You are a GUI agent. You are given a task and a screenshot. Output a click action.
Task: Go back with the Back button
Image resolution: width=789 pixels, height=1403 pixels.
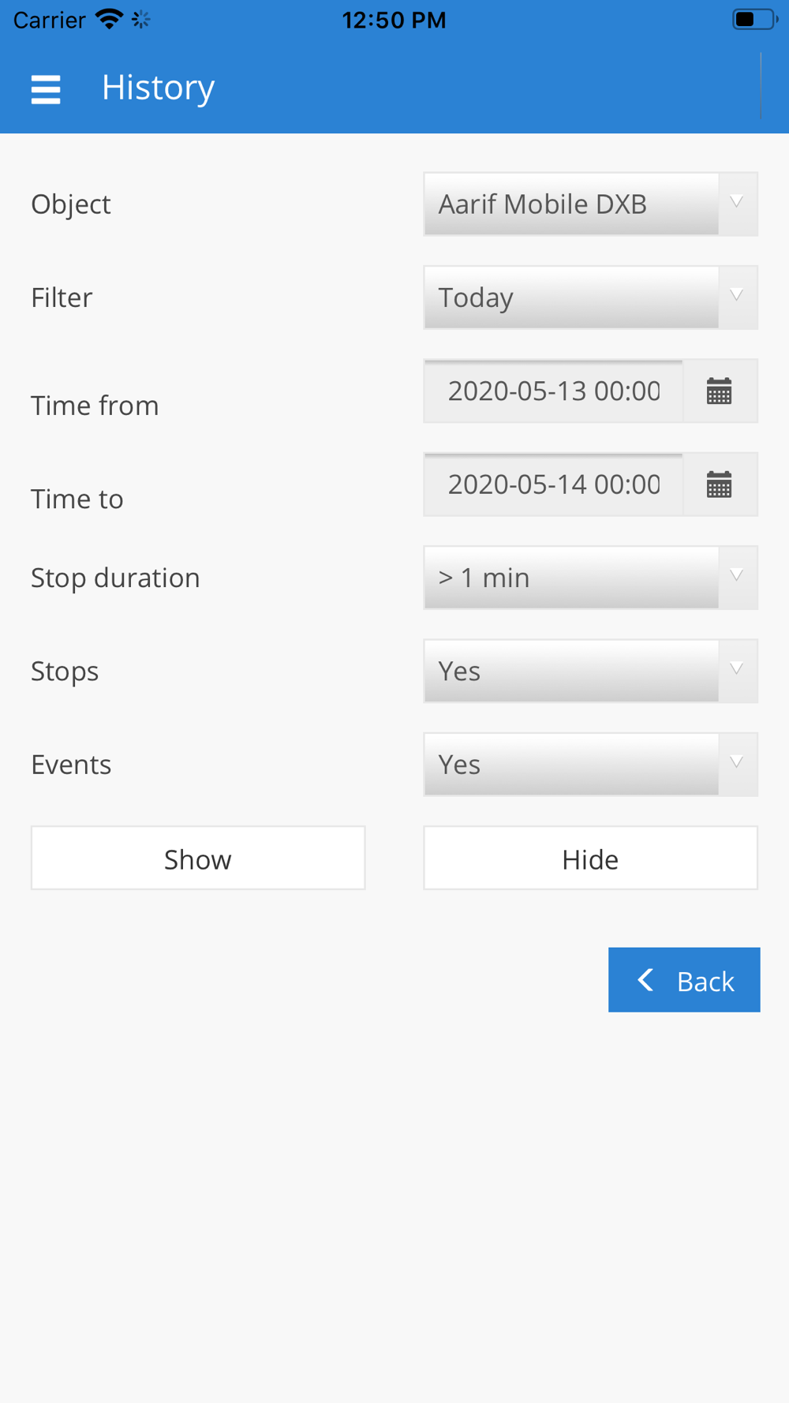[684, 980]
